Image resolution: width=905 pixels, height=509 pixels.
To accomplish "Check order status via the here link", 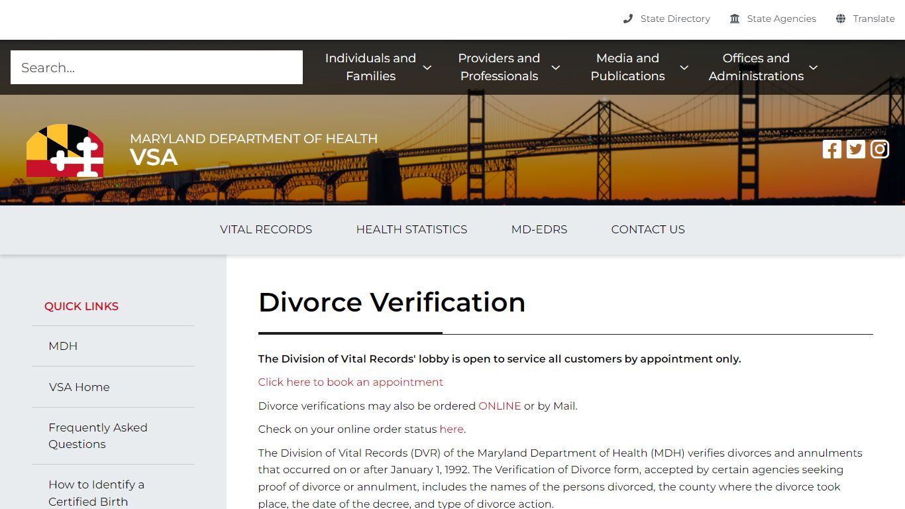I will 451,429.
